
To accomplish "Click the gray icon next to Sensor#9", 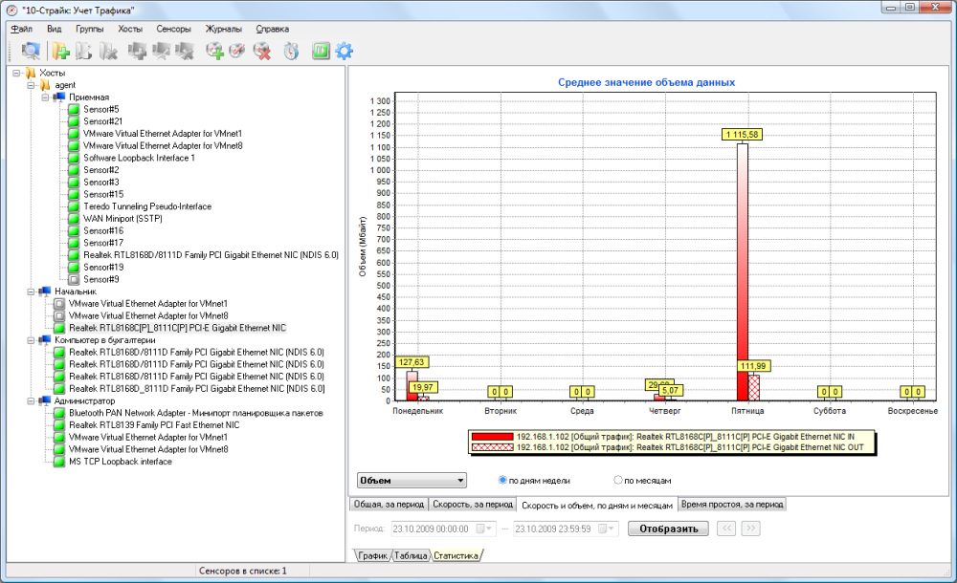I will pyautogui.click(x=74, y=279).
